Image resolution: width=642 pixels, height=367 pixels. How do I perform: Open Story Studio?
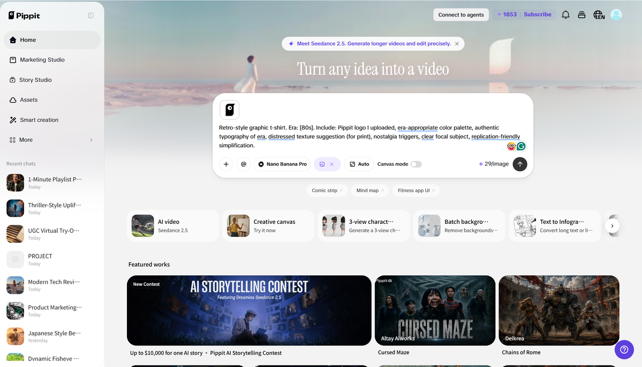tap(52, 80)
